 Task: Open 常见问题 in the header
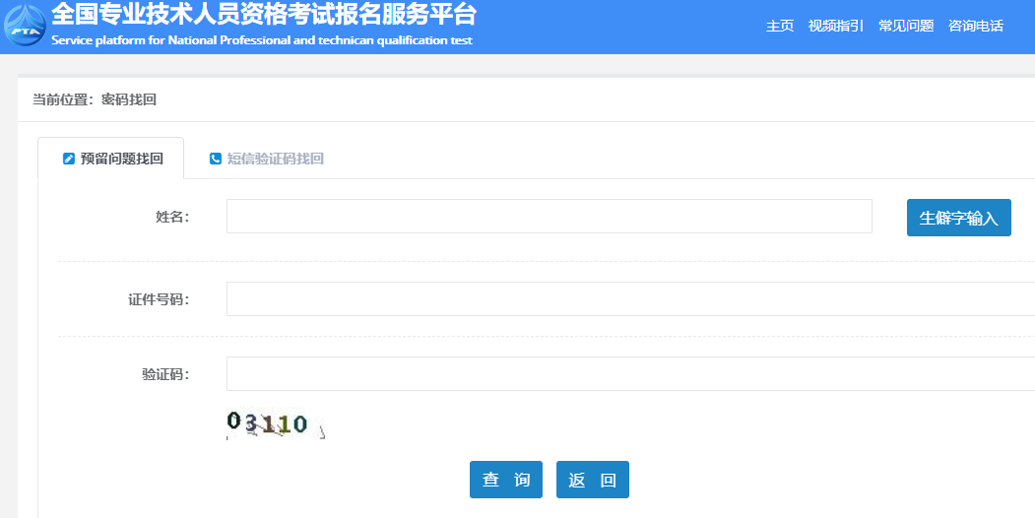905,26
